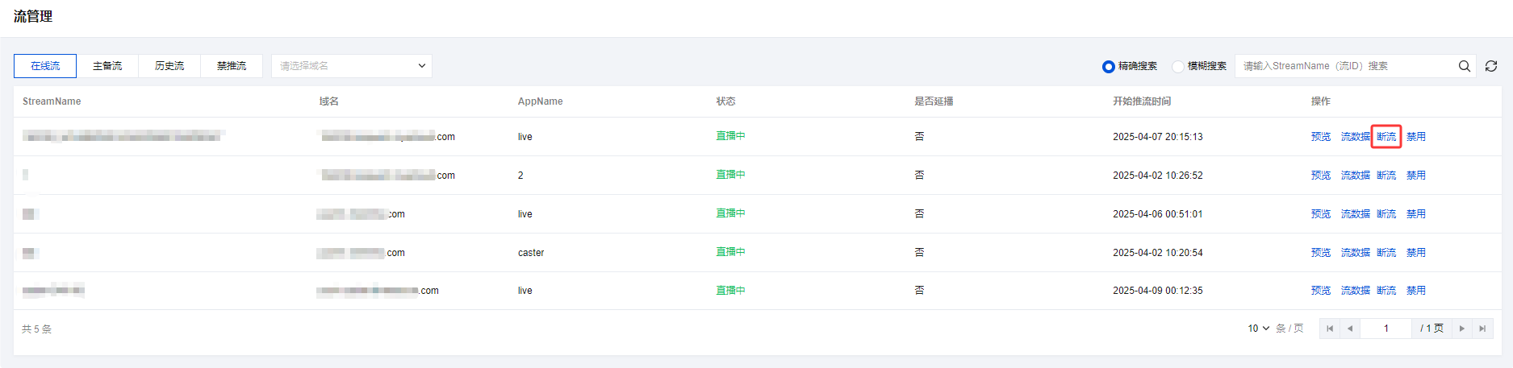
Task: Click the page number input box
Action: pos(1386,329)
